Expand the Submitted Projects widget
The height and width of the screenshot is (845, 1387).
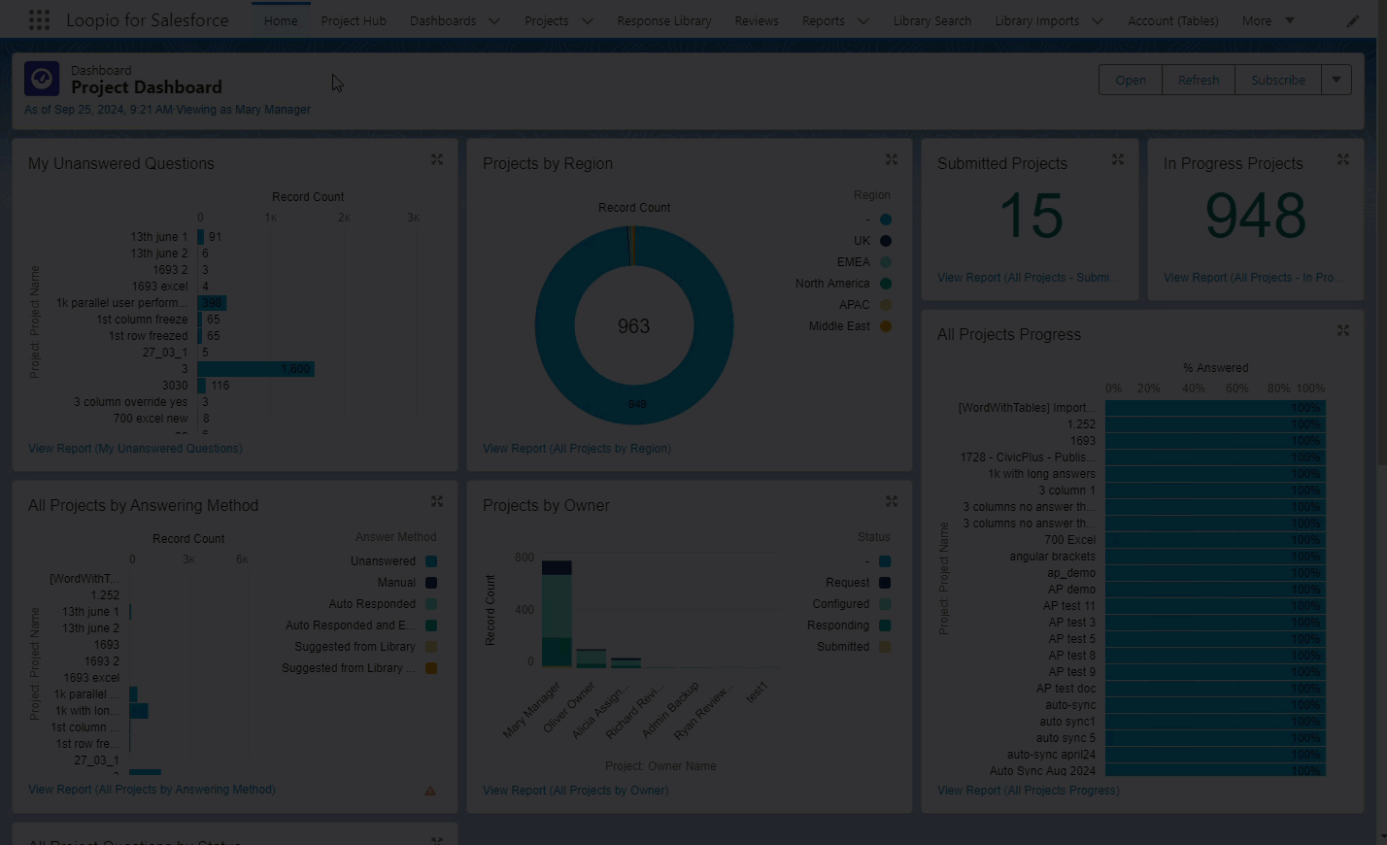(1118, 159)
